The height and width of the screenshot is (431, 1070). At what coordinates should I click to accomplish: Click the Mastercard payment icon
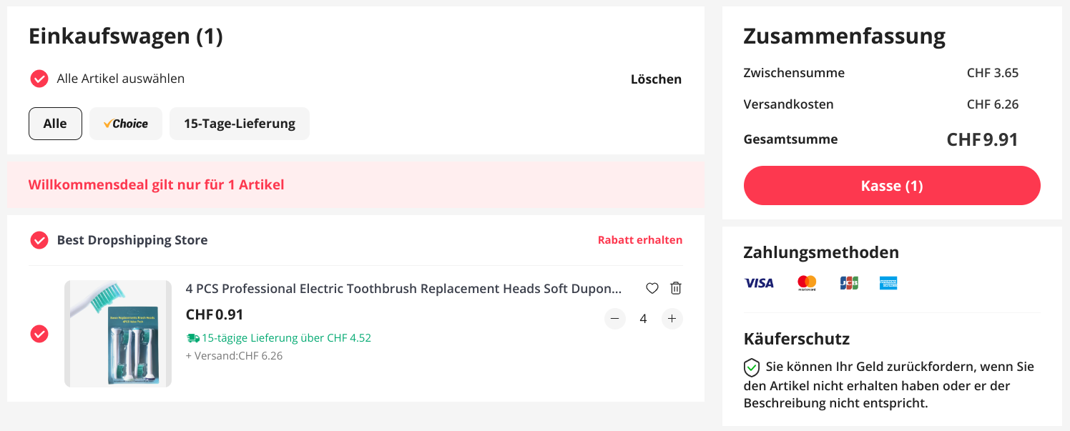pos(807,283)
